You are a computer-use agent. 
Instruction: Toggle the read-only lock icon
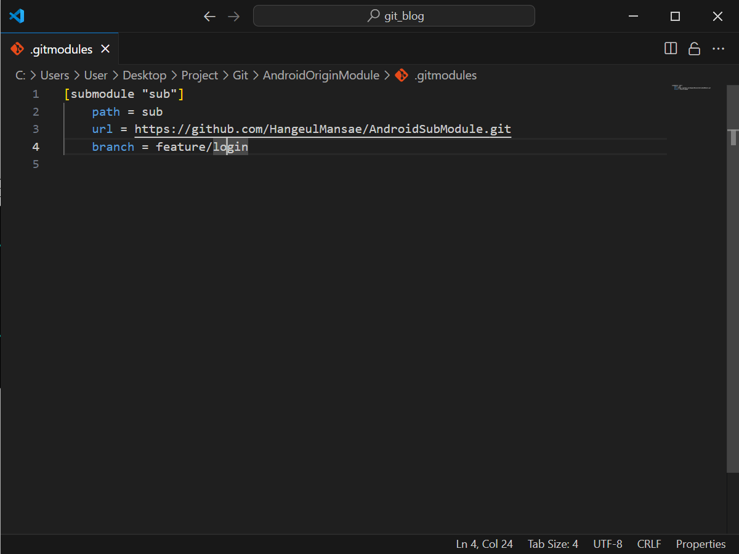[x=694, y=49]
